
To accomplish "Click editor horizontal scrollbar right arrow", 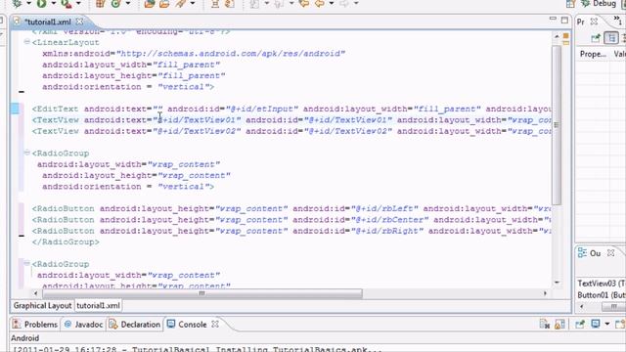I will pyautogui.click(x=545, y=293).
